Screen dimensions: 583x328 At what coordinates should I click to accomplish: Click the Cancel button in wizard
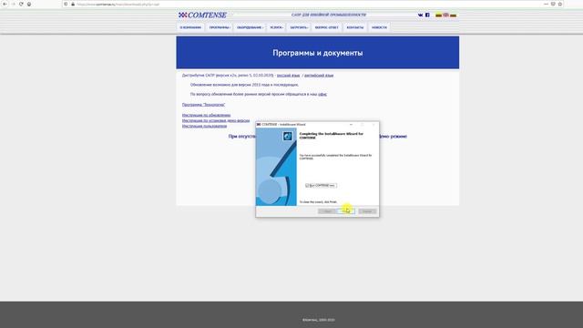pyautogui.click(x=367, y=211)
